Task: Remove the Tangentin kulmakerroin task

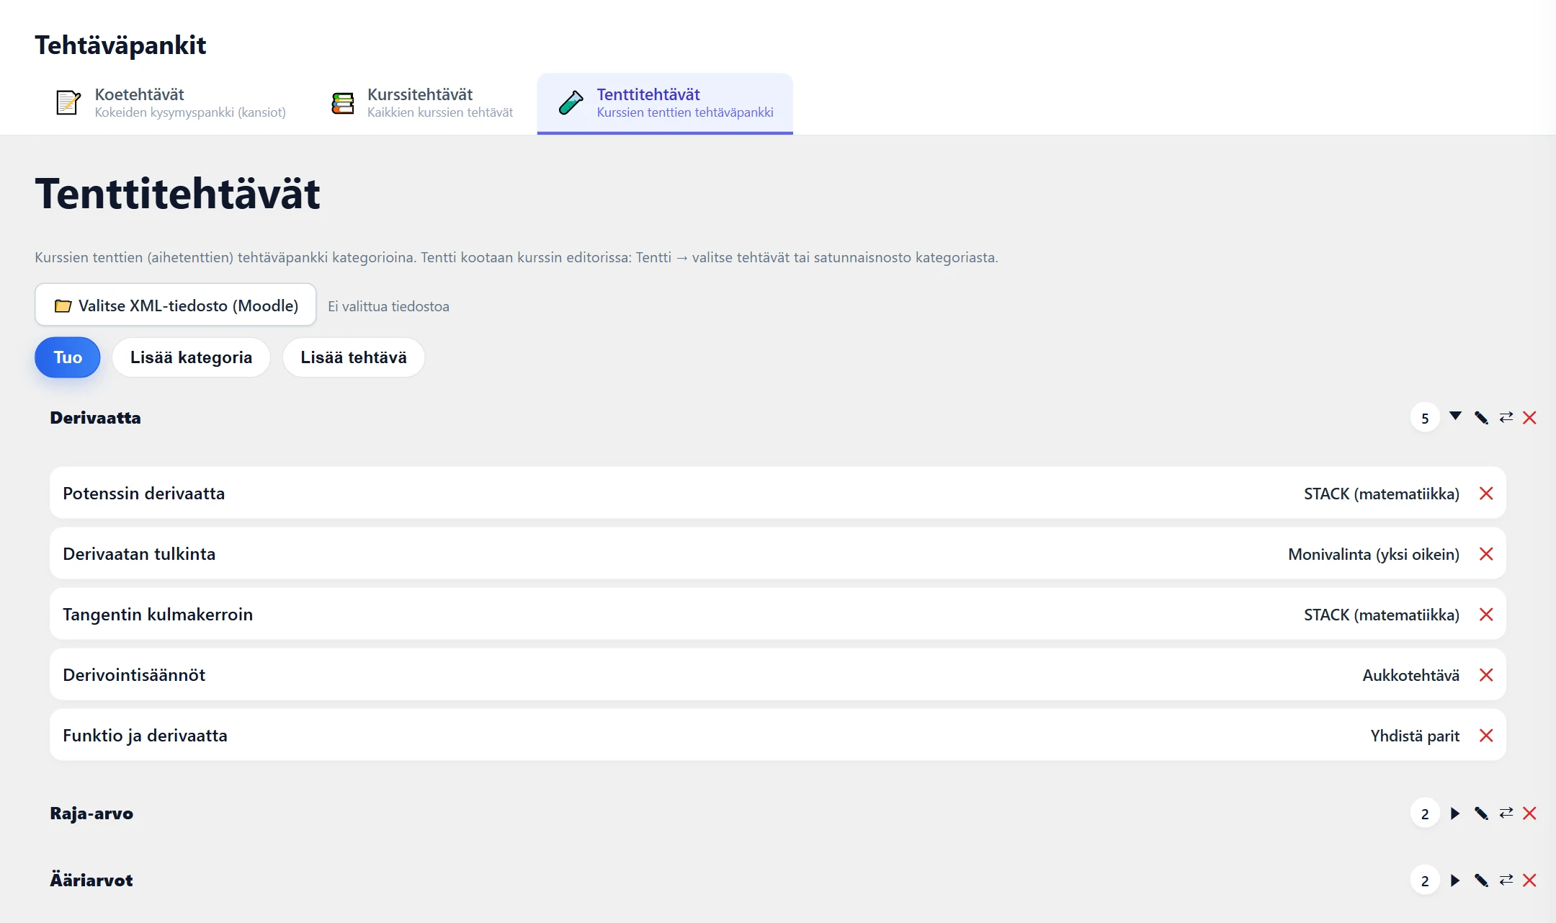Action: (x=1486, y=615)
